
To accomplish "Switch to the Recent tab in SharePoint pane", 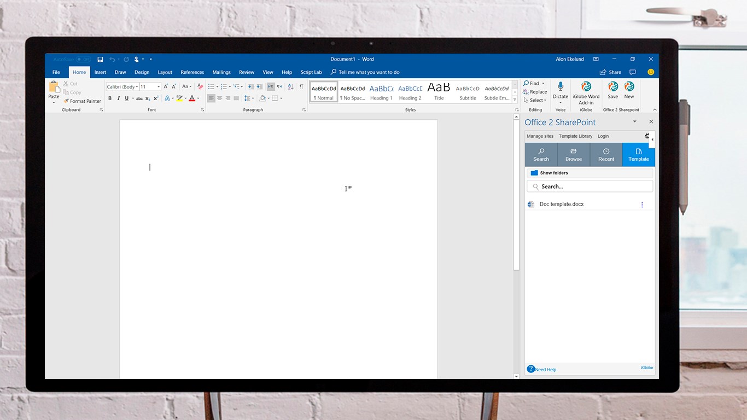I will (x=606, y=155).
